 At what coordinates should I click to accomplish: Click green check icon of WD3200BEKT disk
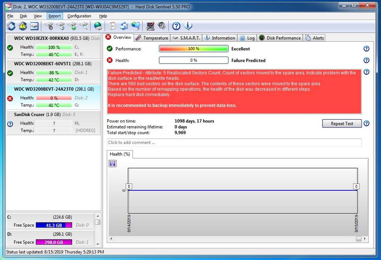coord(10,73)
